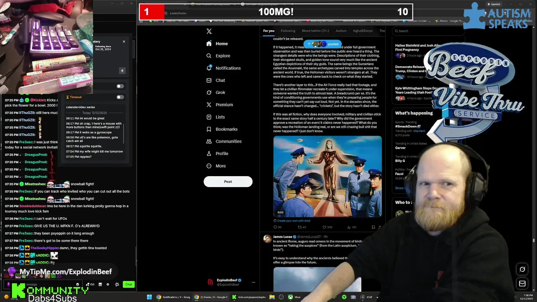
Task: Open Explore in the X sidebar
Action: point(218,56)
